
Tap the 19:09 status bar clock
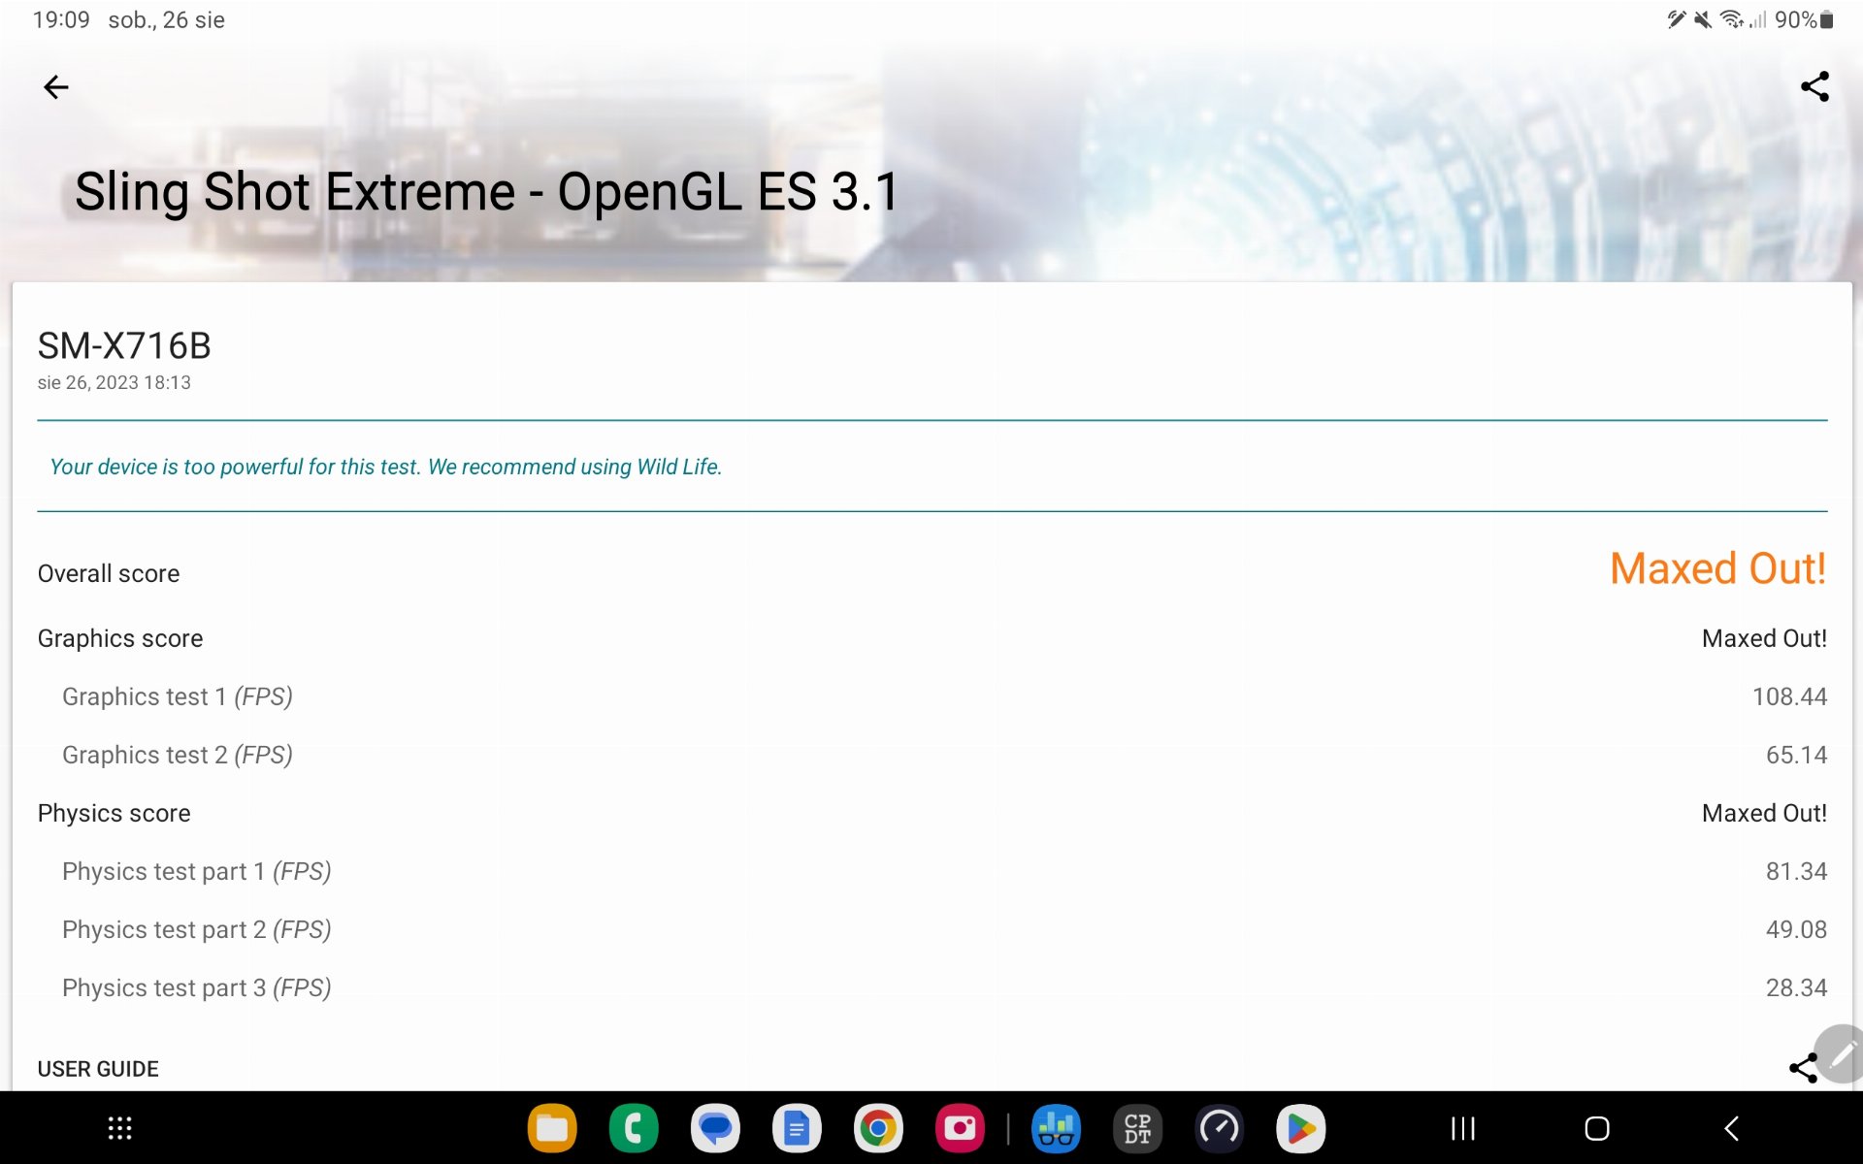pyautogui.click(x=61, y=19)
